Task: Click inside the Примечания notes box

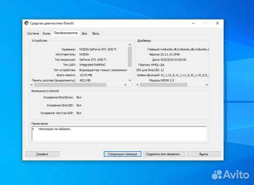Action: 119,134
